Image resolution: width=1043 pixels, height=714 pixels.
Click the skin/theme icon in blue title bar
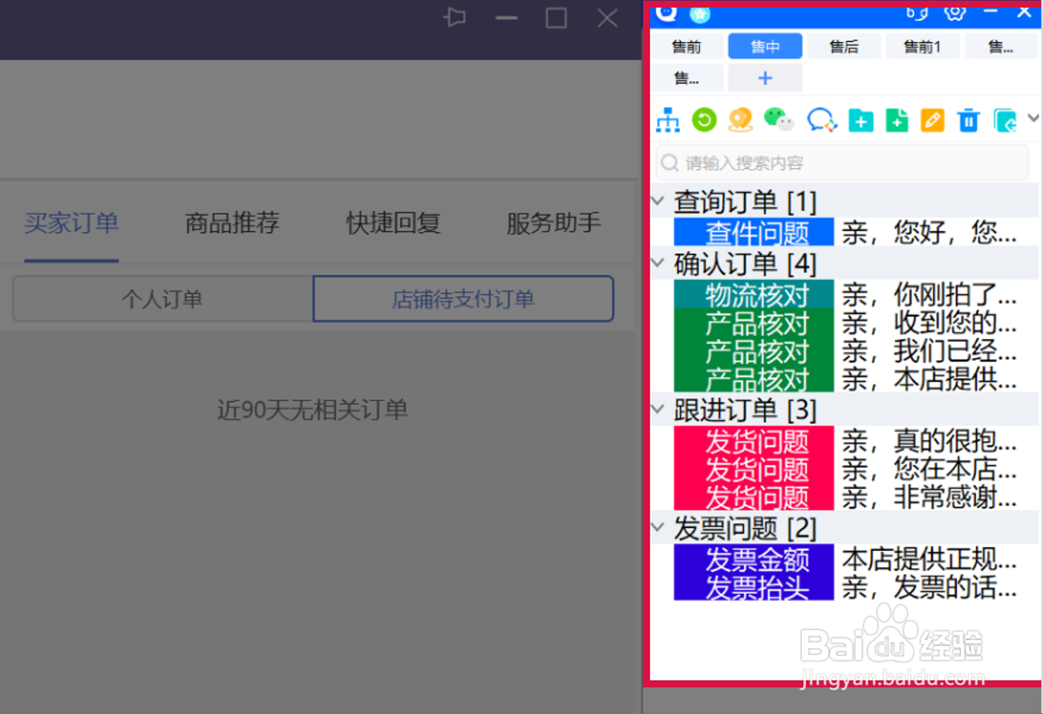click(917, 13)
